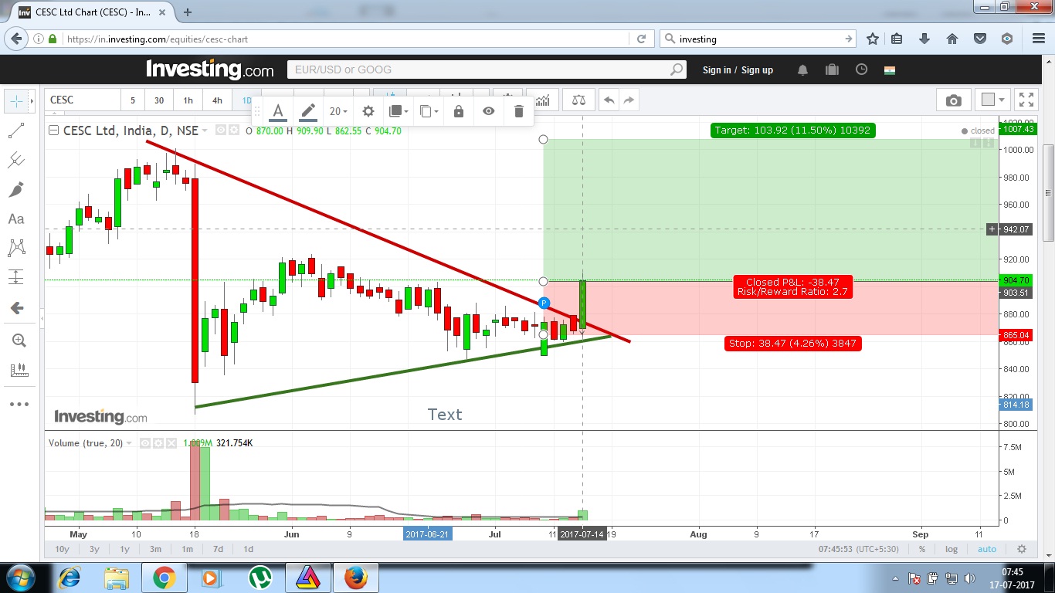The image size is (1055, 593).
Task: Select the trend line drawing tool
Action: click(x=16, y=131)
